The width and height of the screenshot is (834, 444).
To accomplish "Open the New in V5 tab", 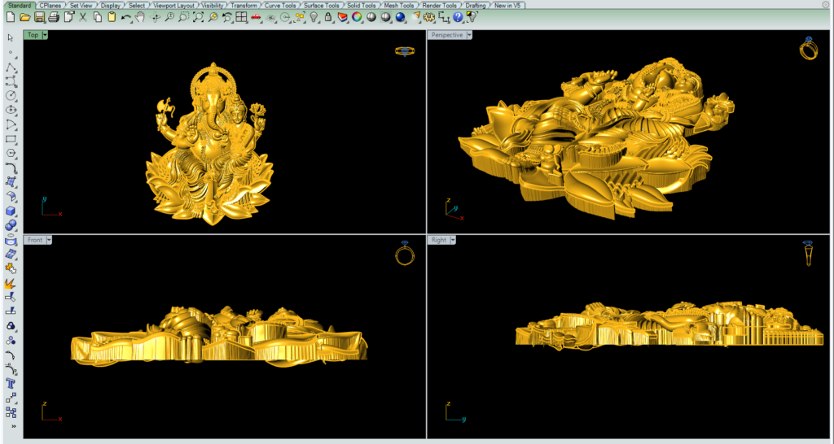I will coord(507,6).
